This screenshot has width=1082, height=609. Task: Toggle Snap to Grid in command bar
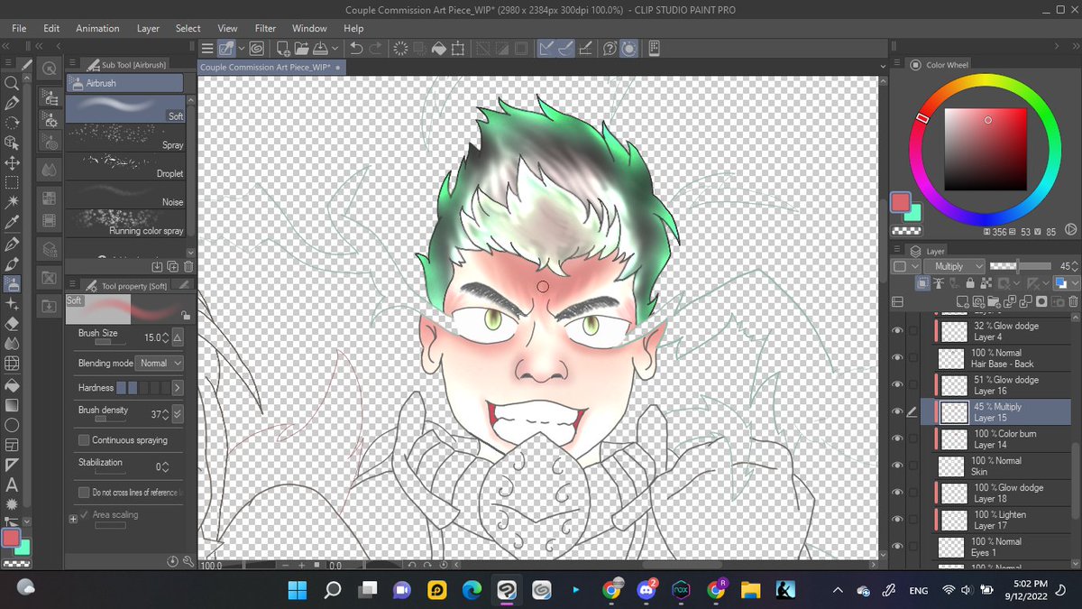tap(584, 48)
